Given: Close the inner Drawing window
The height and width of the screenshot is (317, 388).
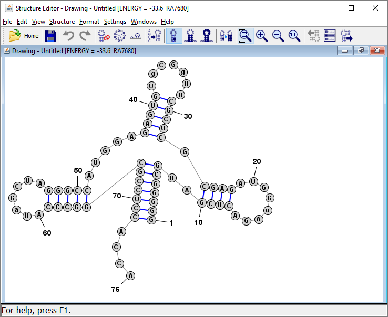Looking at the screenshot, I should coord(377,50).
